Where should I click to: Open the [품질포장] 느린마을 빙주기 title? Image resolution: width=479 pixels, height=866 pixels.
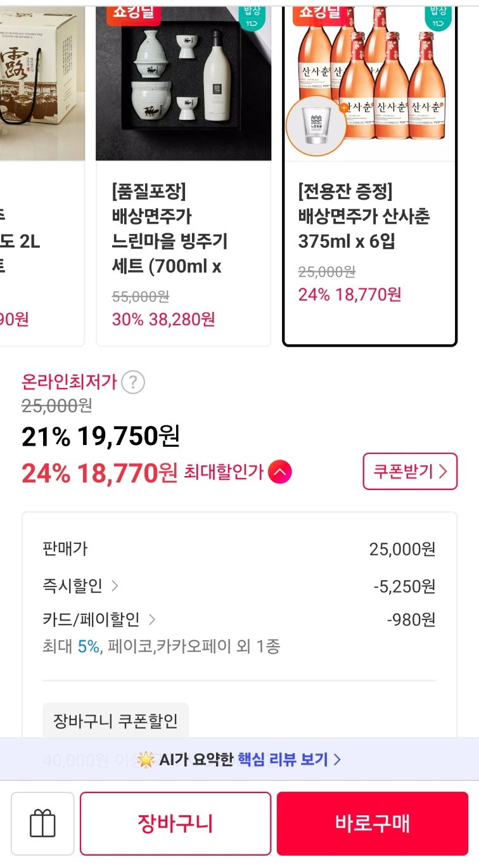[170, 229]
